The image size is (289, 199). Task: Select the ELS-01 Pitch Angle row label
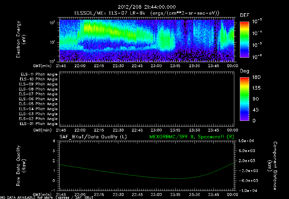point(39,124)
